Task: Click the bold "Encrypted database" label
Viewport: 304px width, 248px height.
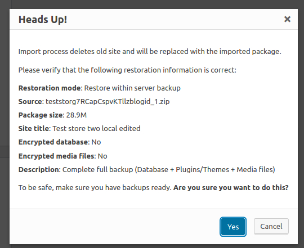Action: [53, 142]
